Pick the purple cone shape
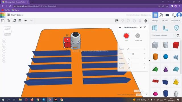This screenshot has width=182, height=102. (x=166, y=69)
